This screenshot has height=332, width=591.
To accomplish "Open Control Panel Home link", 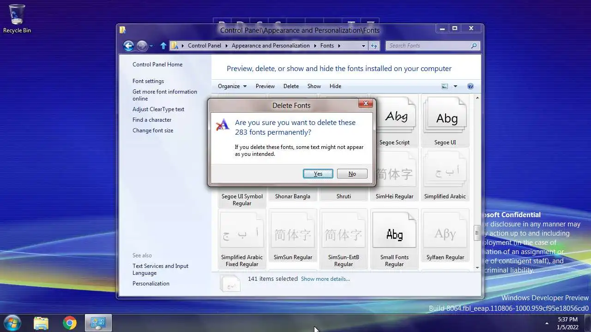I will tap(157, 65).
